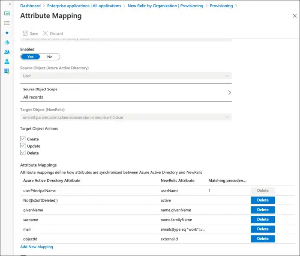This screenshot has width=300, height=256.
Task: Open the Dashboard icon in sidebar
Action: click(x=7, y=13)
